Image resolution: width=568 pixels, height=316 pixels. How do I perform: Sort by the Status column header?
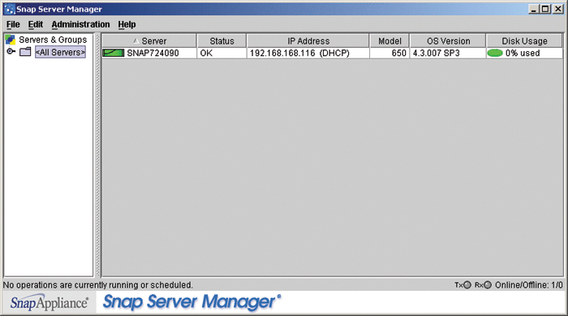(x=222, y=41)
